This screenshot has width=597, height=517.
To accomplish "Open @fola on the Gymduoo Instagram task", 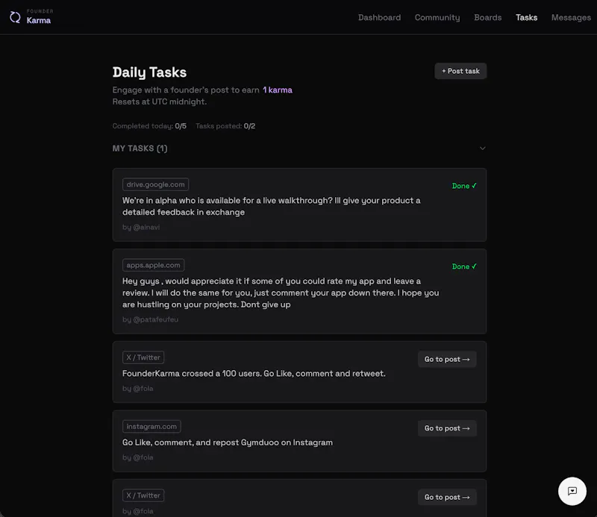I will 143,457.
